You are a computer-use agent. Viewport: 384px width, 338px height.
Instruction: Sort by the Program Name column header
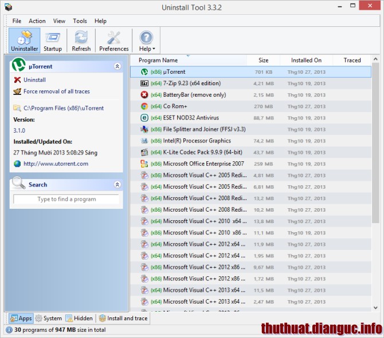point(188,60)
